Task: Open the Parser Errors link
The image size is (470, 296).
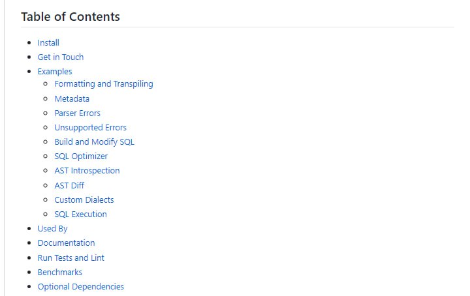Action: tap(78, 113)
